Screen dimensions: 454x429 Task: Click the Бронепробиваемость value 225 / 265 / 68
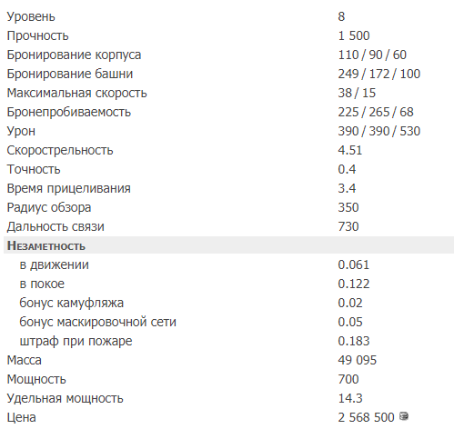376,112
